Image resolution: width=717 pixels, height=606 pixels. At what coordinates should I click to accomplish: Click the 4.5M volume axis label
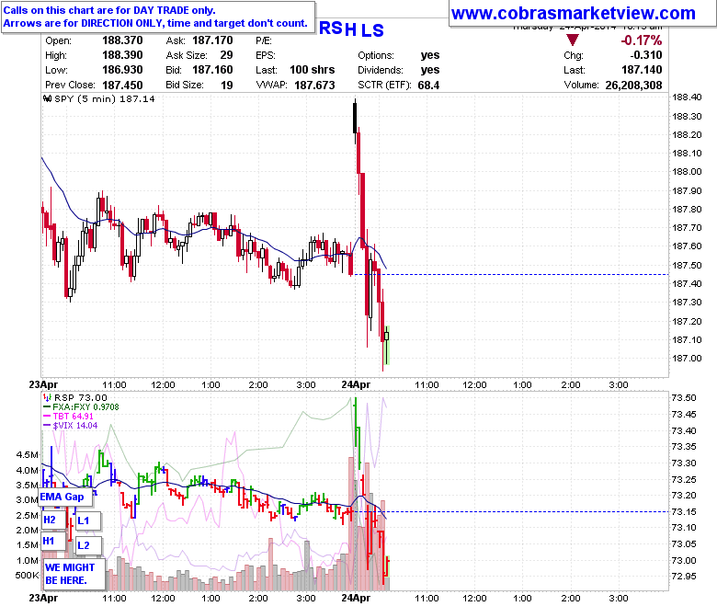point(27,454)
